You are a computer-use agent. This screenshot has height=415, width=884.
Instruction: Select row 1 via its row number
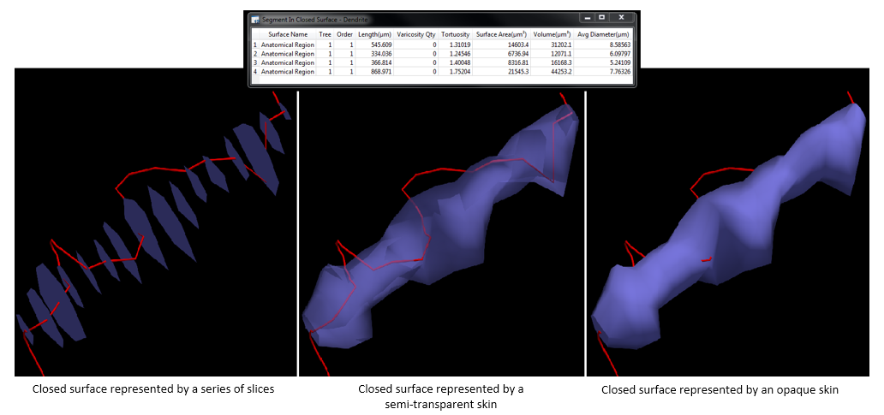pos(254,44)
